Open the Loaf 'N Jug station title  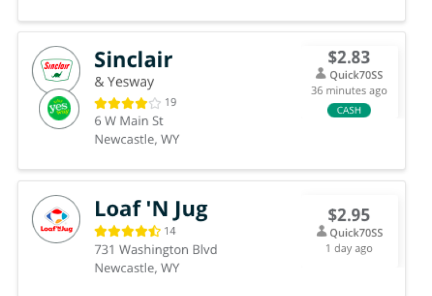[151, 210]
